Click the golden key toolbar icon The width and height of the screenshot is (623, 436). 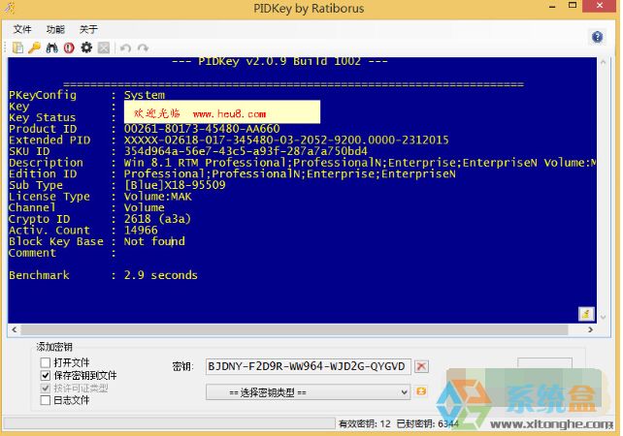[x=35, y=48]
